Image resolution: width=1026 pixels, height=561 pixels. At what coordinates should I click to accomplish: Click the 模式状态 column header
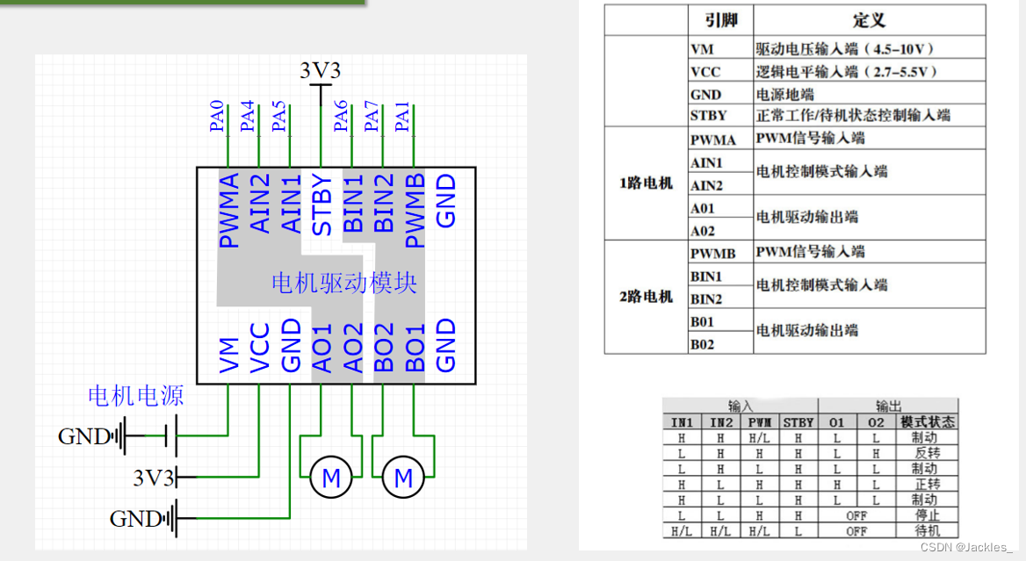(928, 422)
